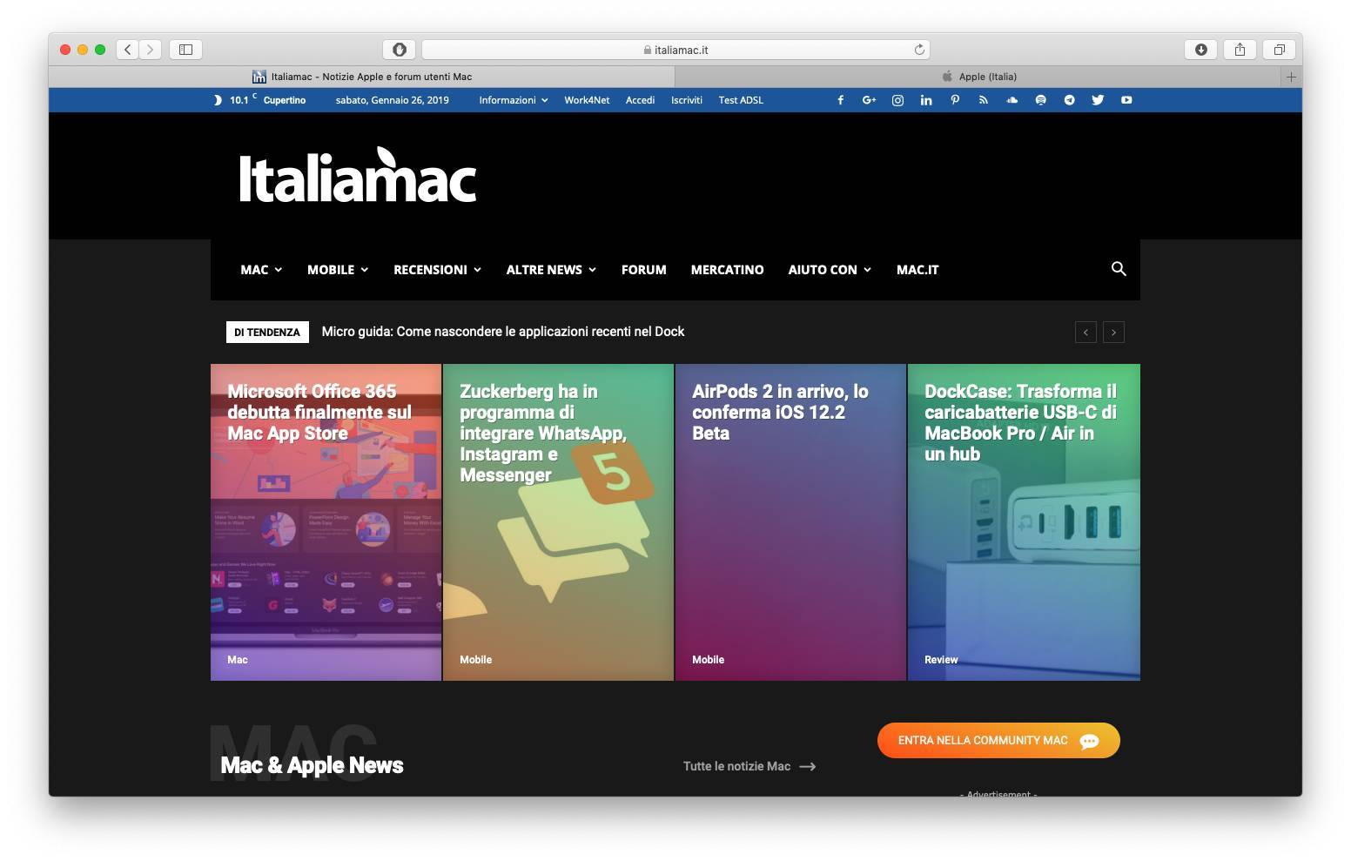Click the Mobile tag on Zuckerberg card
The height and width of the screenshot is (861, 1351).
(475, 660)
